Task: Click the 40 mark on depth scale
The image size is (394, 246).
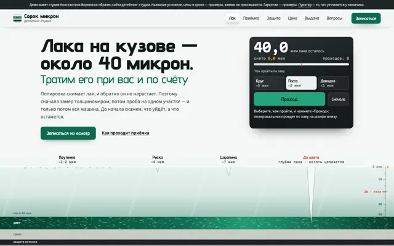Action: click(380, 215)
